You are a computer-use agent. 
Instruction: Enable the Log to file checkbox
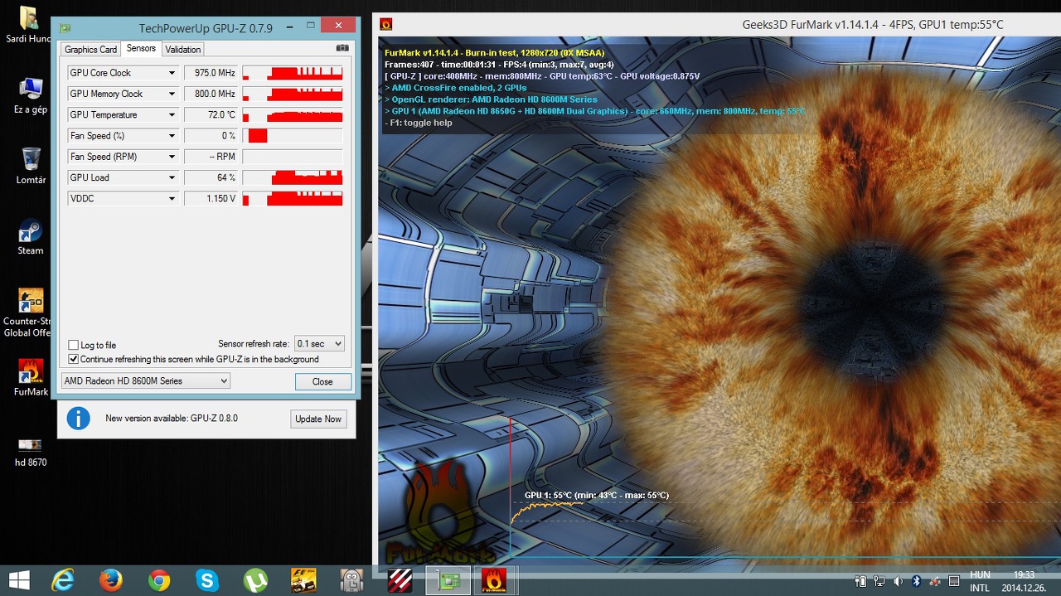[74, 345]
